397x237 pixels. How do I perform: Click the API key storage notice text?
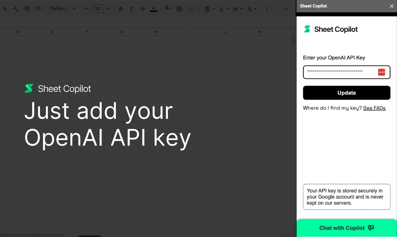pyautogui.click(x=345, y=197)
